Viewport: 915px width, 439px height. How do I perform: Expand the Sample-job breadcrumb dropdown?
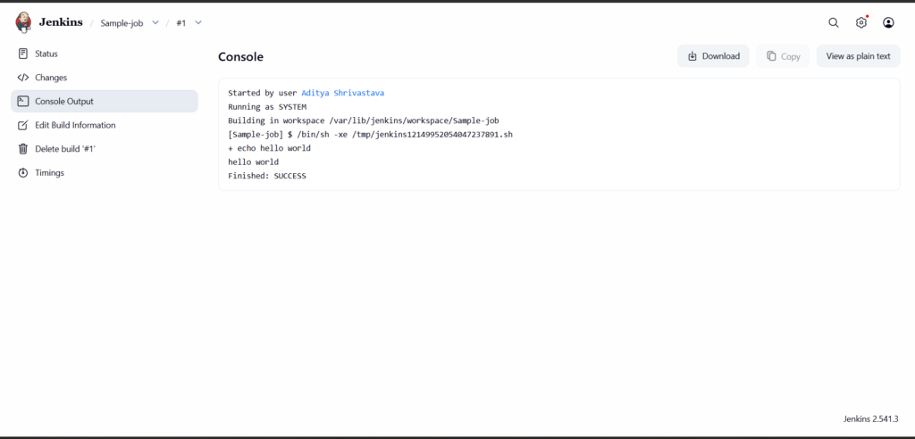coord(155,22)
